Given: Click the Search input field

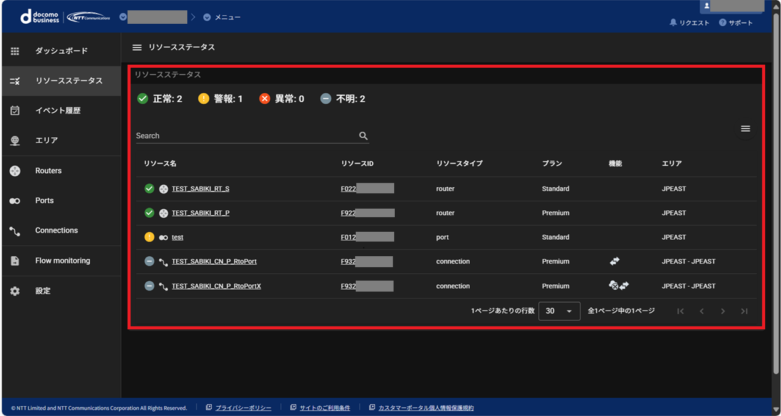Looking at the screenshot, I should point(244,136).
